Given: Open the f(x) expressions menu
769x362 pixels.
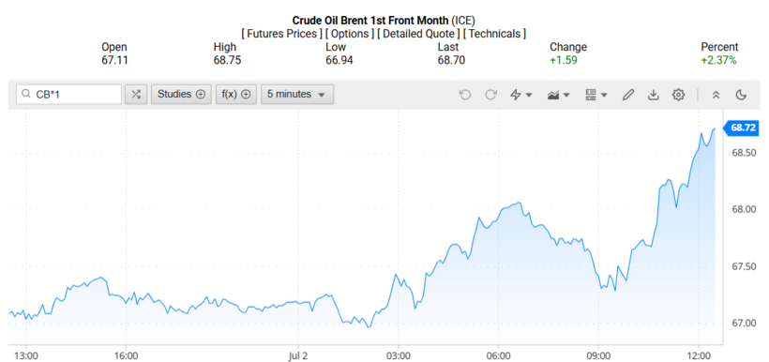Looking at the screenshot, I should [236, 94].
